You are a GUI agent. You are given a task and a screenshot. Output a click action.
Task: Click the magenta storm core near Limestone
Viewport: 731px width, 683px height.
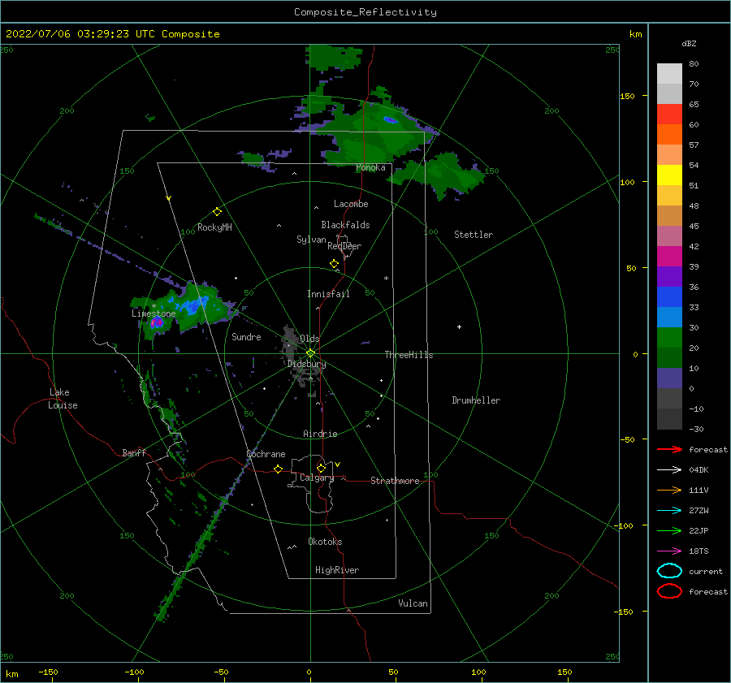(156, 322)
